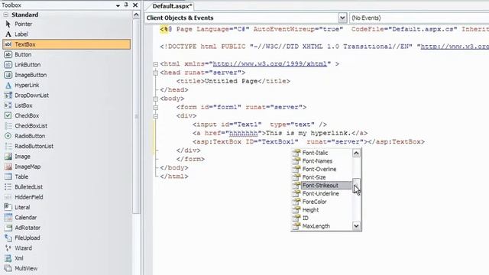Select the Label control icon
This screenshot has height=275, width=489.
point(8,34)
